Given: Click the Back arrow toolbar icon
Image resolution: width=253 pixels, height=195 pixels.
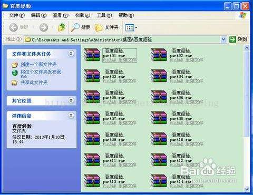Looking at the screenshot, I should 14,27.
